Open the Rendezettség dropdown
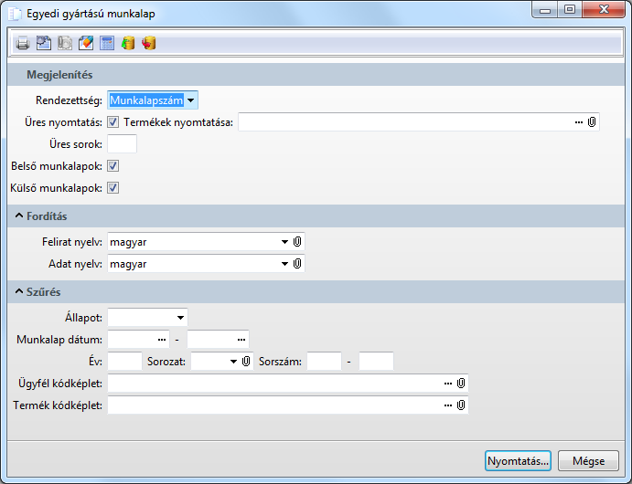 191,100
